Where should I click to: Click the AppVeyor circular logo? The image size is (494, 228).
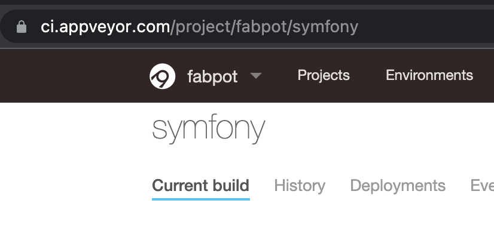(162, 76)
